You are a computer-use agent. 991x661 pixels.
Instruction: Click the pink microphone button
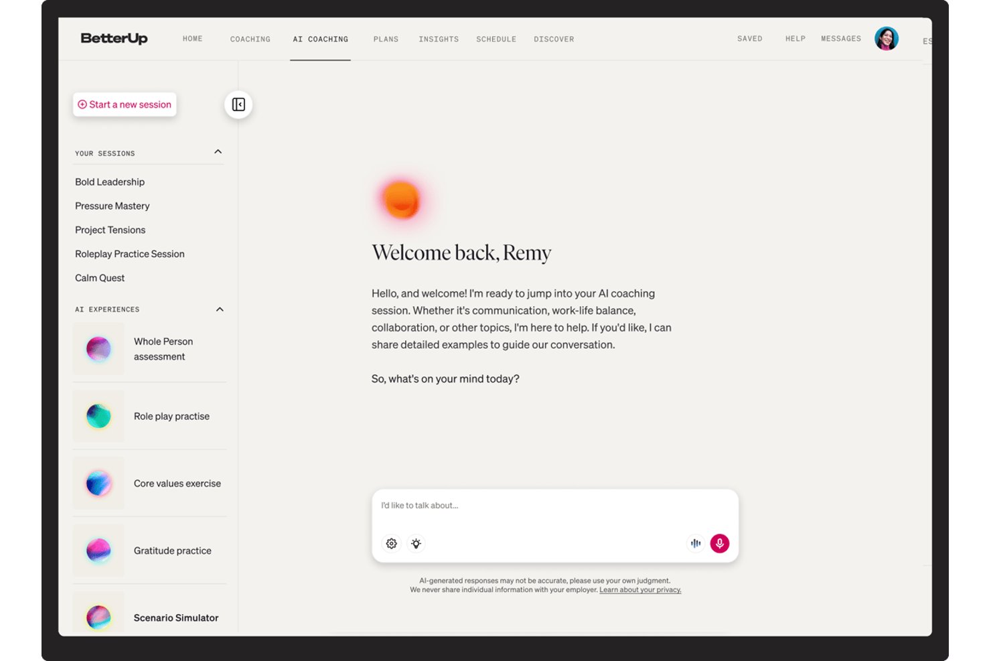tap(720, 543)
